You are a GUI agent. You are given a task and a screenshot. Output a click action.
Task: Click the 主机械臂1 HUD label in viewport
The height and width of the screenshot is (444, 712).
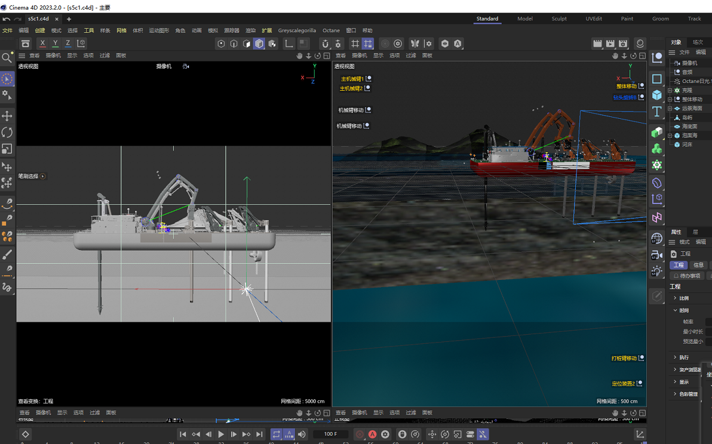352,79
